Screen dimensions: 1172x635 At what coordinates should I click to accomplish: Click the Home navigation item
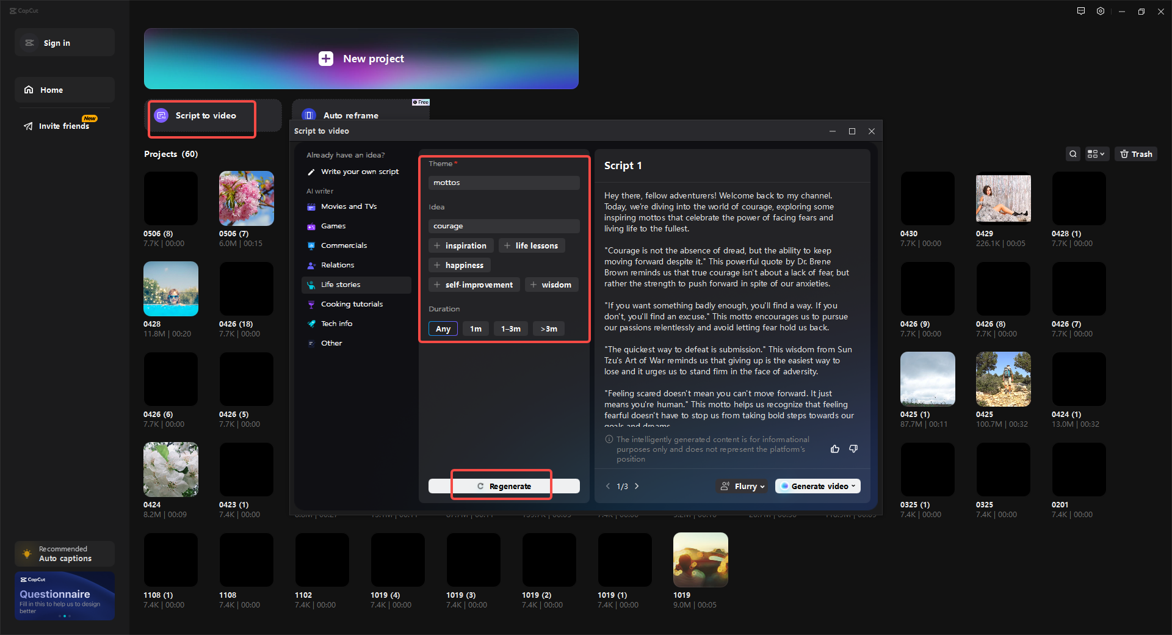[x=65, y=90]
